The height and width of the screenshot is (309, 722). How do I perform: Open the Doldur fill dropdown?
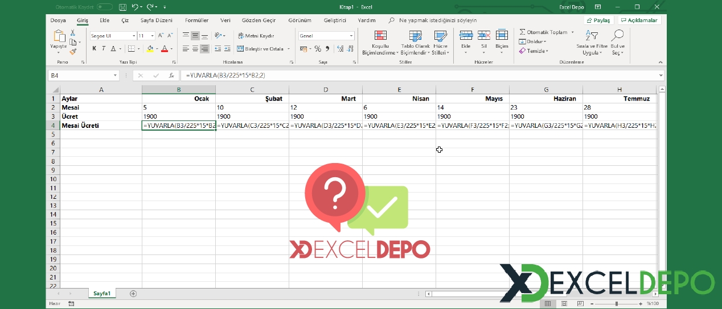pyautogui.click(x=532, y=41)
